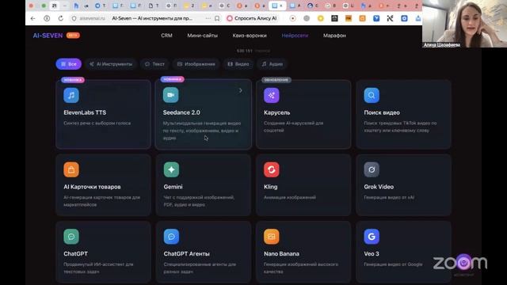Image resolution: width=507 pixels, height=285 pixels.
Task: Click the Veo 3 Google G icon
Action: tap(372, 237)
